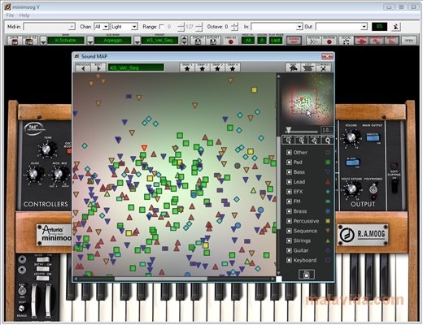
Task: Click the All filter button below Keyboard
Action: coord(307,274)
